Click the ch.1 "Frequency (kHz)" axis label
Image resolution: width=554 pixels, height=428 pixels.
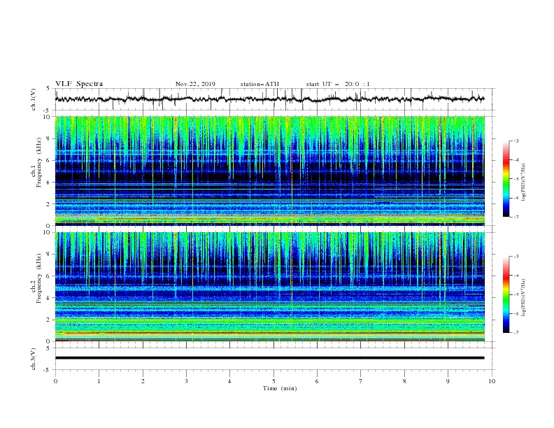38,163
